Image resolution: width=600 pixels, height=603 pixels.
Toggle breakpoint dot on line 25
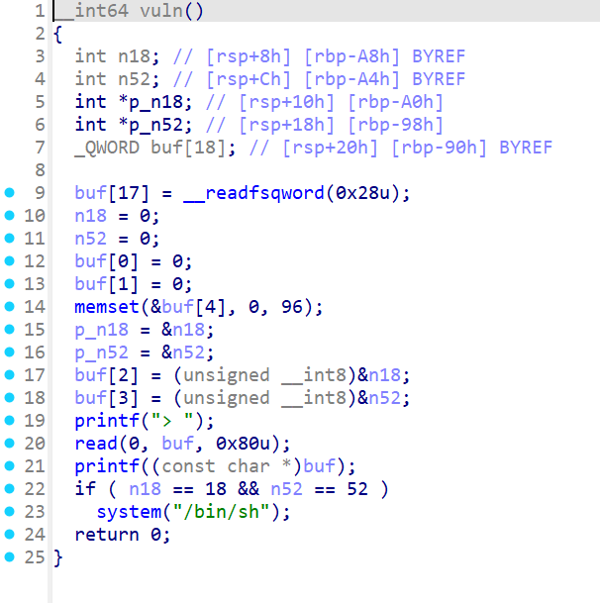[9, 556]
